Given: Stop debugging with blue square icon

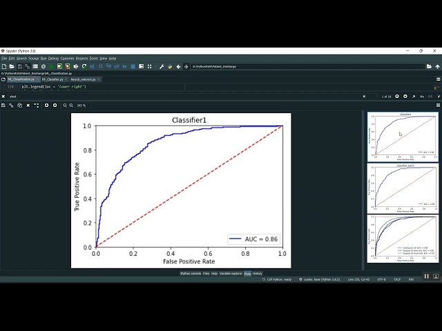Looking at the screenshot, I should click(x=133, y=66).
